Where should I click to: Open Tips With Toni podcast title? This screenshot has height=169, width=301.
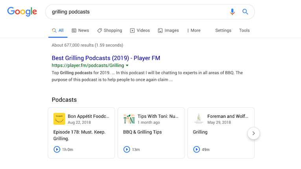pyautogui.click(x=158, y=116)
